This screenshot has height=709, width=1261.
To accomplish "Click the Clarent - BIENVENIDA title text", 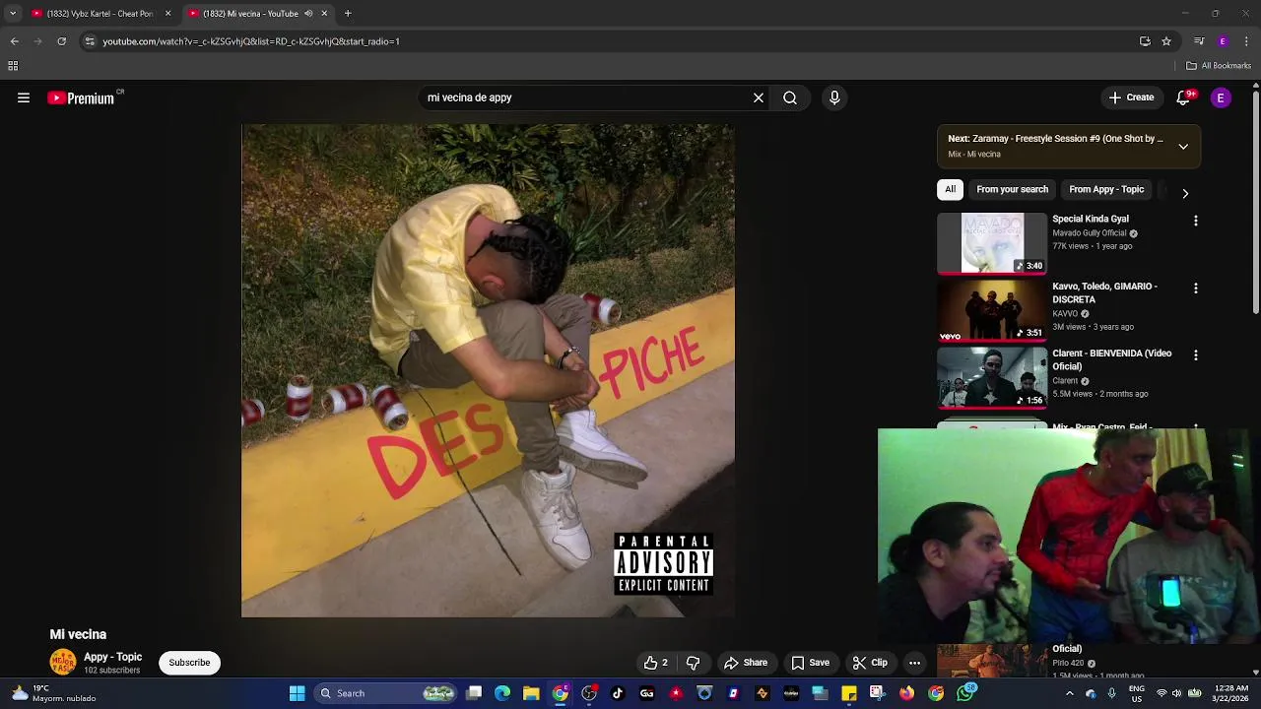I will point(1111,359).
